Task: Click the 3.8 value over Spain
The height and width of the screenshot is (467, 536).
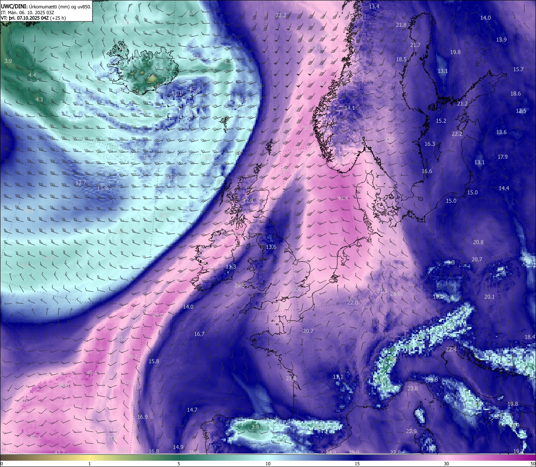Action: 255,427
